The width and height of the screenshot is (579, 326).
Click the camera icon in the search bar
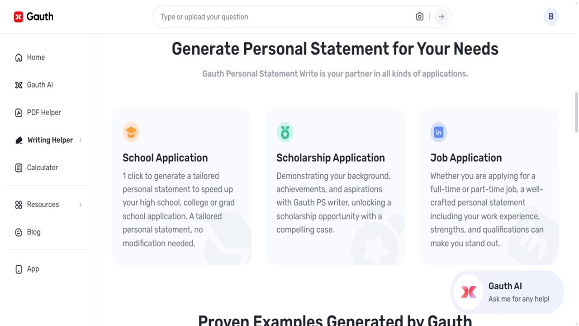[x=419, y=16]
